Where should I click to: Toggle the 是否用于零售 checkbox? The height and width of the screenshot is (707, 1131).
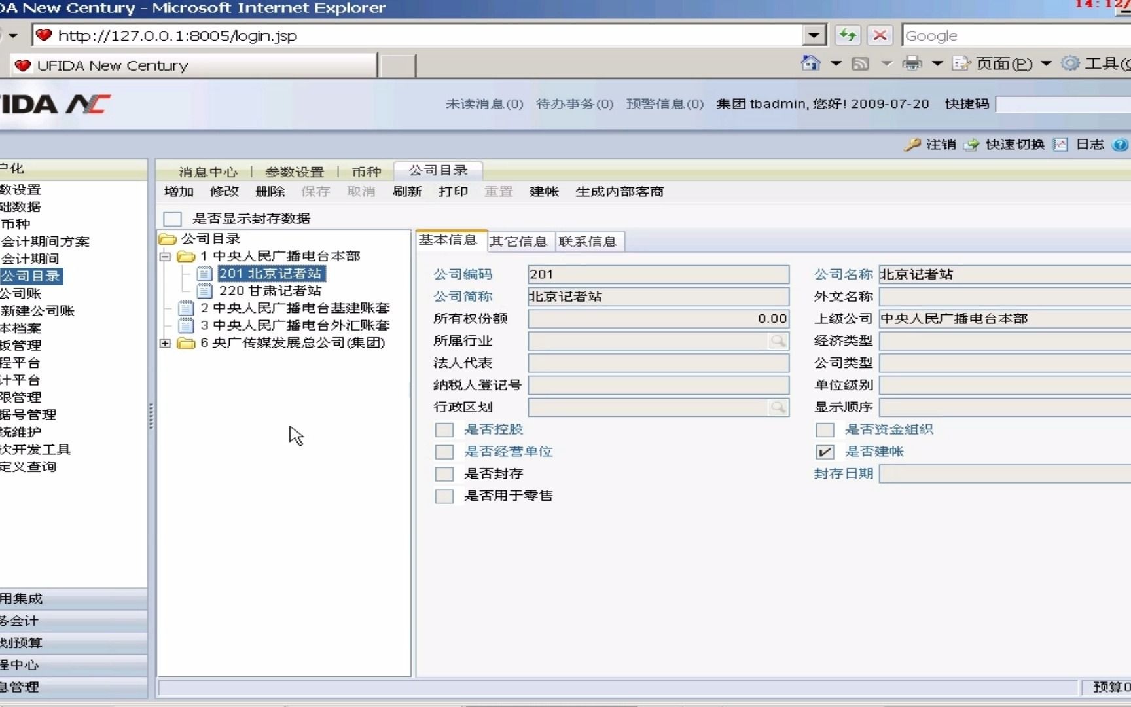pyautogui.click(x=444, y=496)
